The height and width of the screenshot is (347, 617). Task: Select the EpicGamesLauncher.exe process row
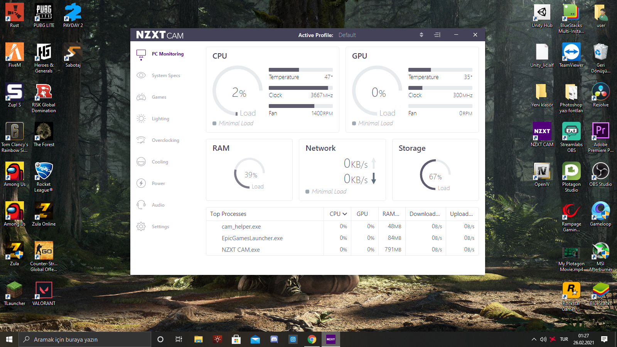(x=342, y=238)
